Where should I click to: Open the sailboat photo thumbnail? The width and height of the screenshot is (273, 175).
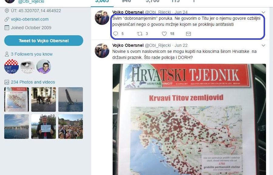pos(70,100)
